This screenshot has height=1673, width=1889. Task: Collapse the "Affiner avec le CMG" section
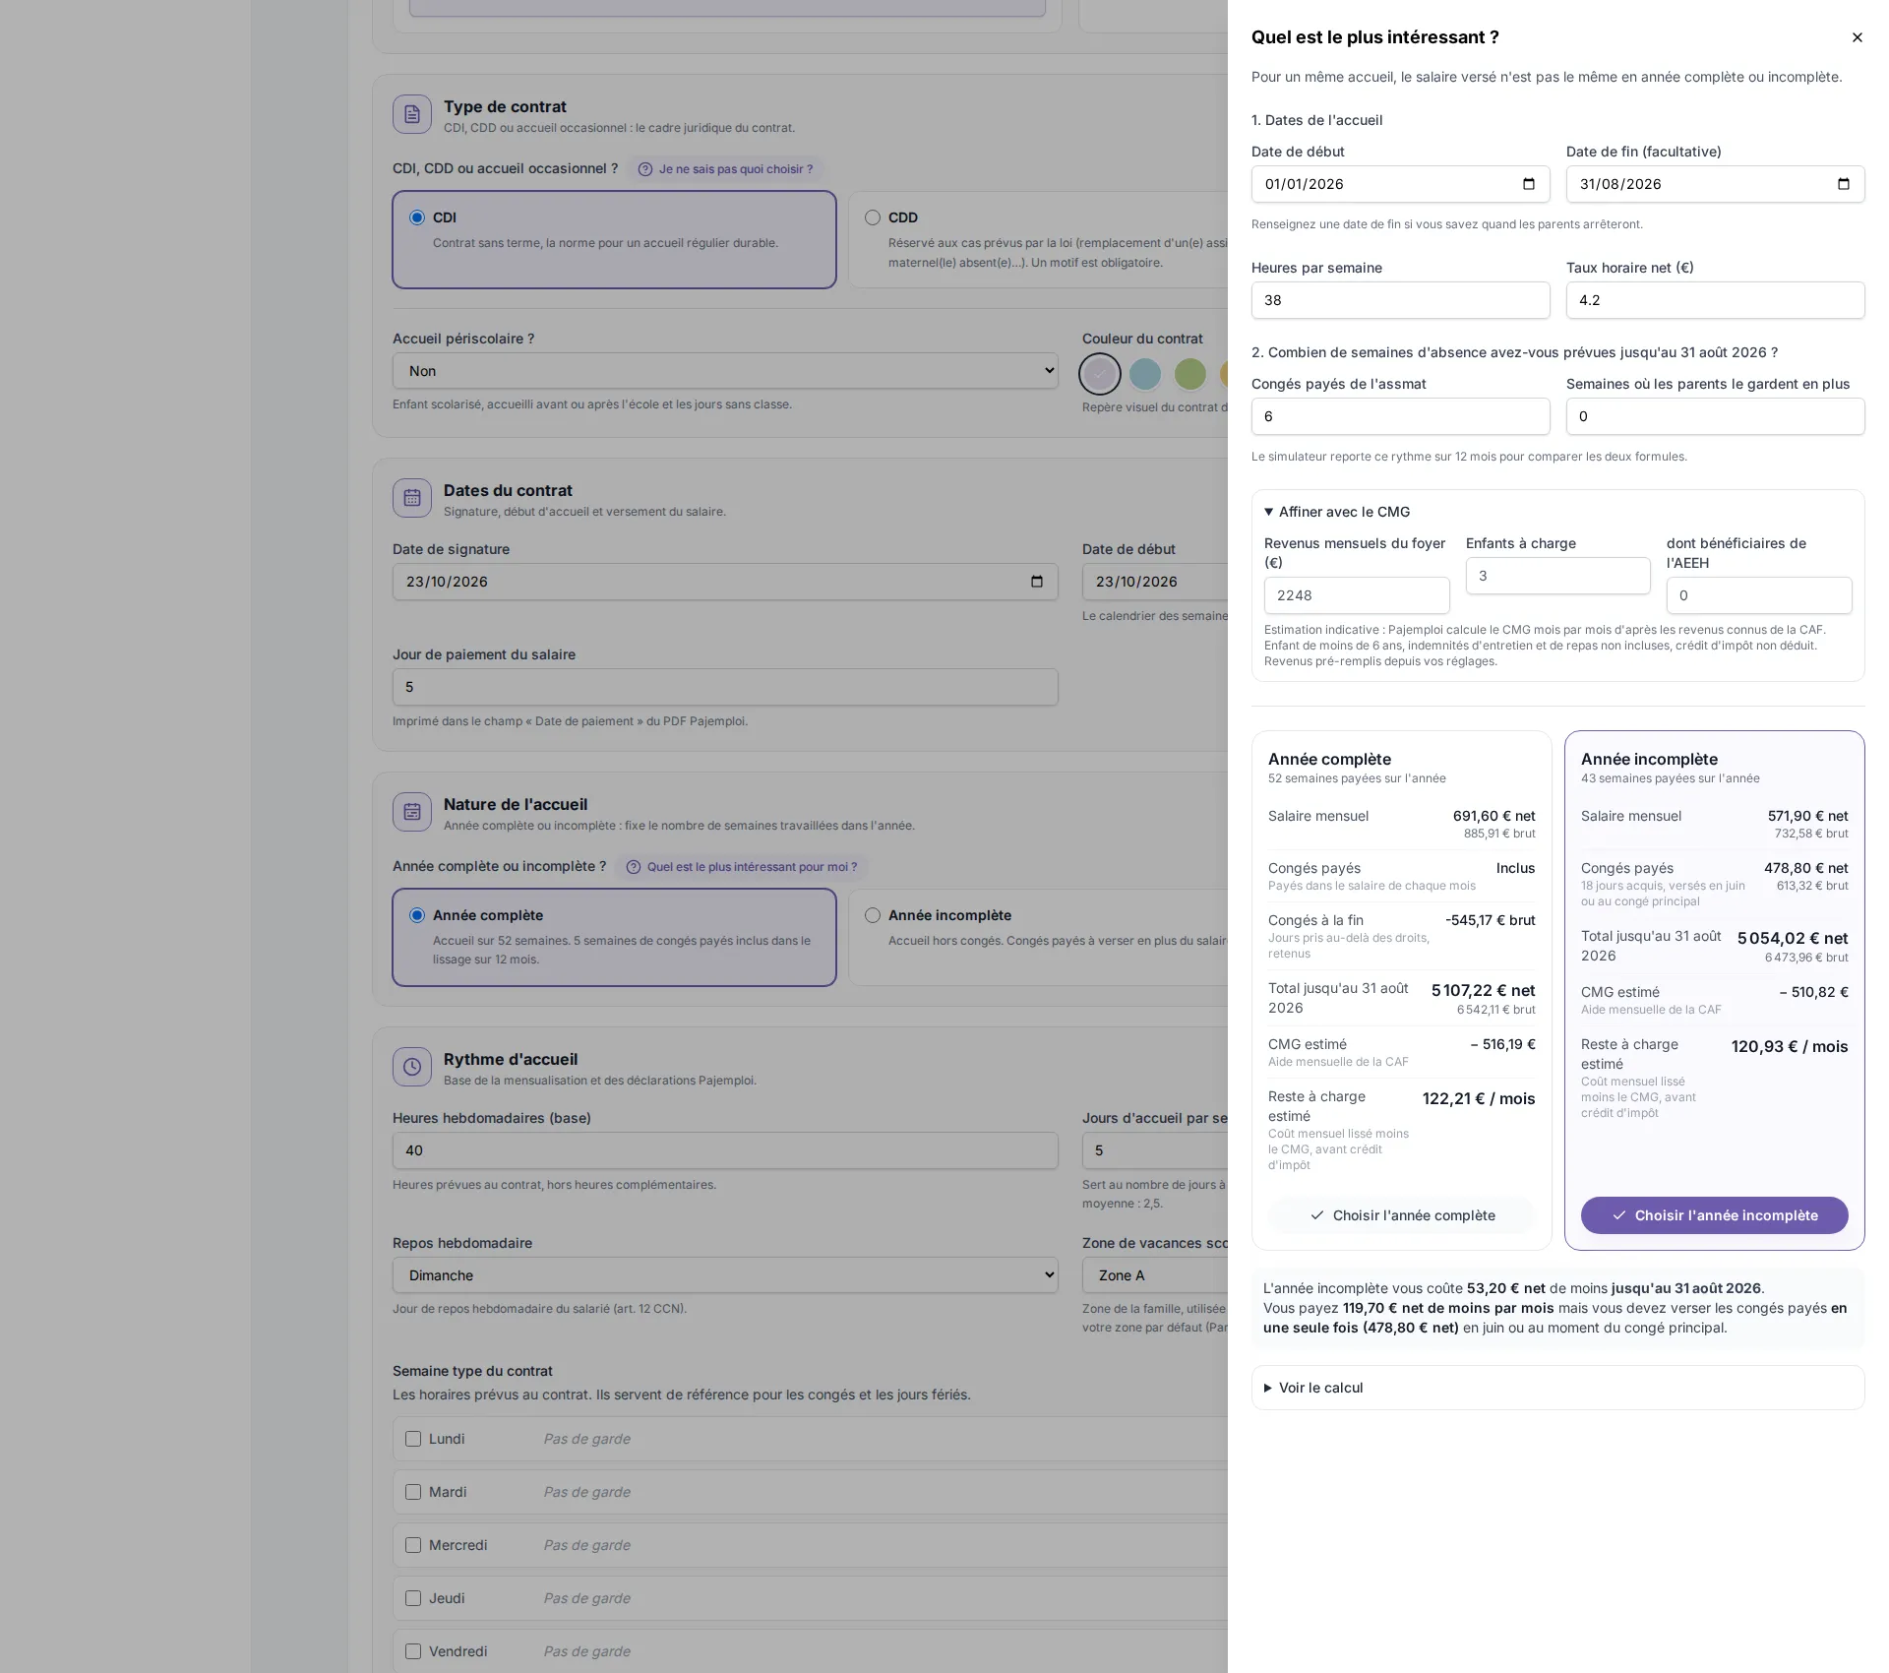pos(1337,512)
